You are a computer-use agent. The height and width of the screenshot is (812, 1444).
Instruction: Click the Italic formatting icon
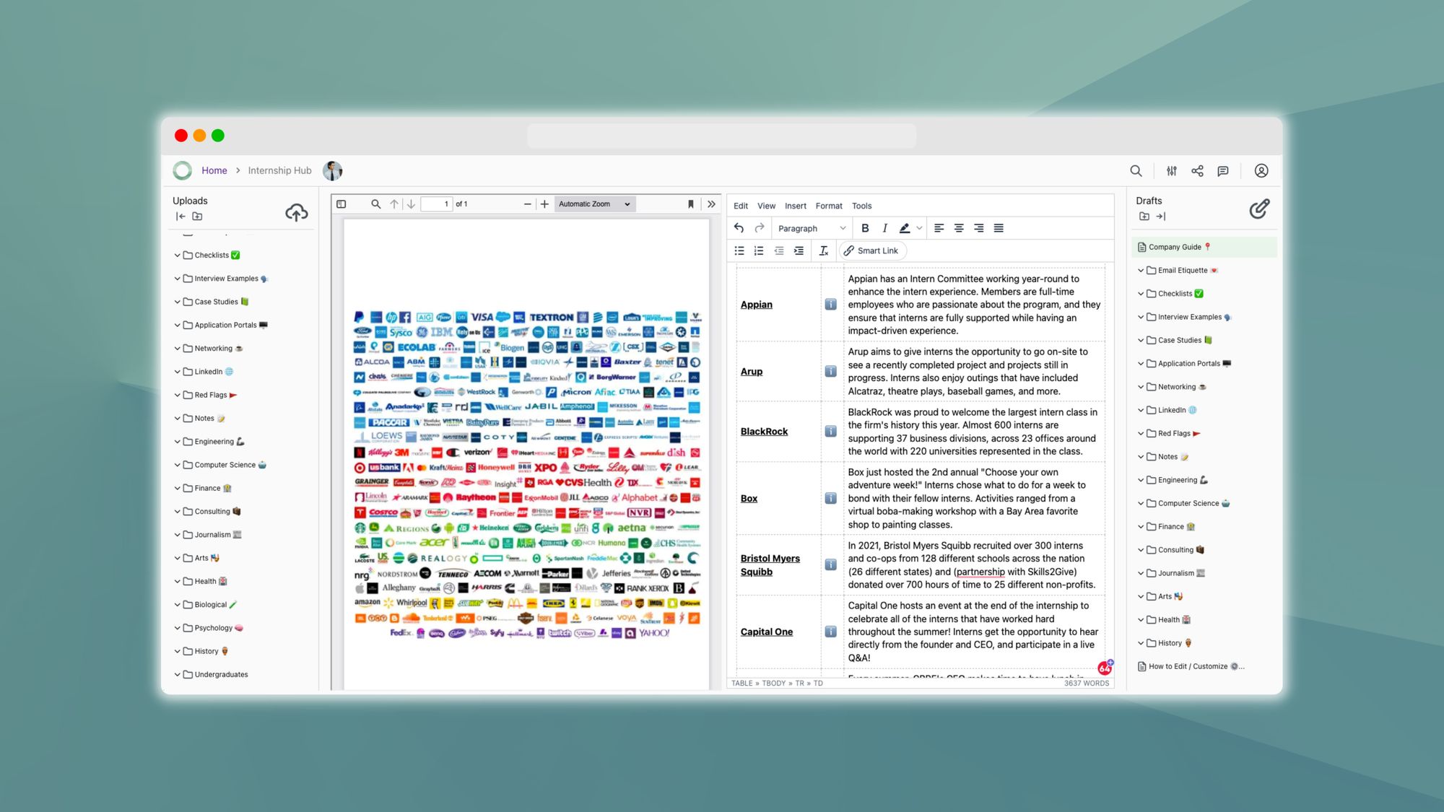pos(884,229)
